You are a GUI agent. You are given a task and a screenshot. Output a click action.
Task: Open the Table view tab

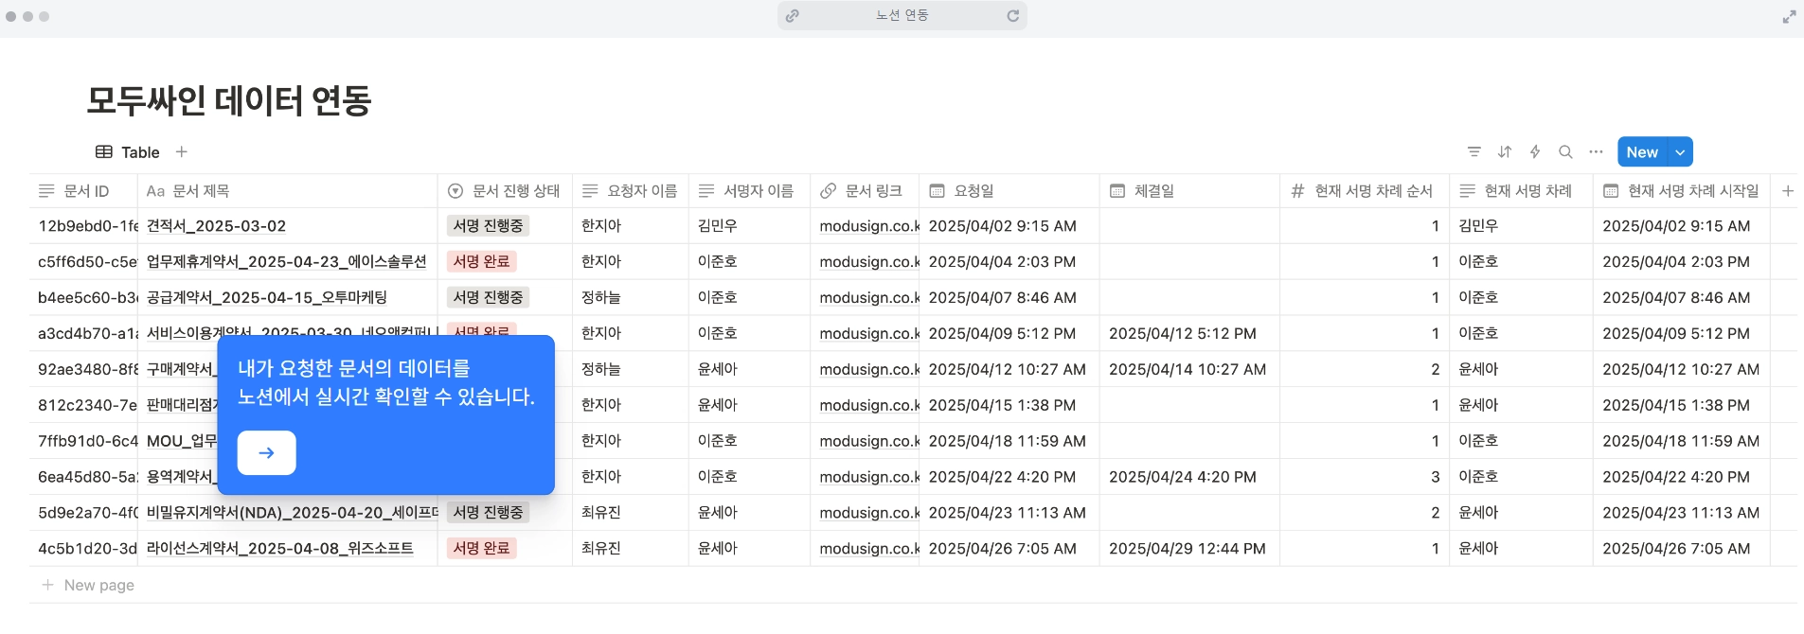coord(128,152)
